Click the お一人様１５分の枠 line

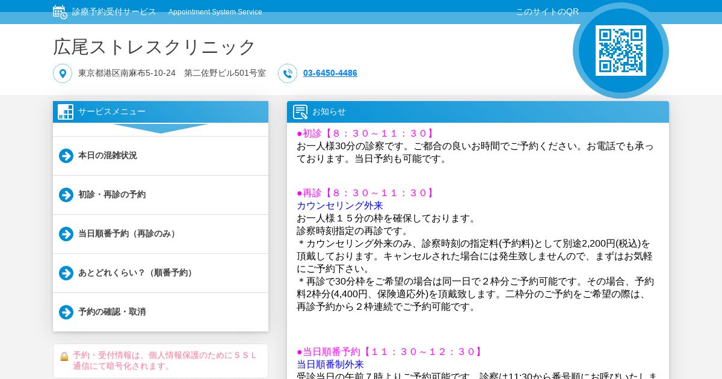[x=387, y=218]
